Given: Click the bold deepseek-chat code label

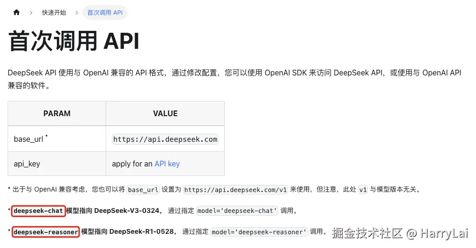Looking at the screenshot, I should 38,211.
